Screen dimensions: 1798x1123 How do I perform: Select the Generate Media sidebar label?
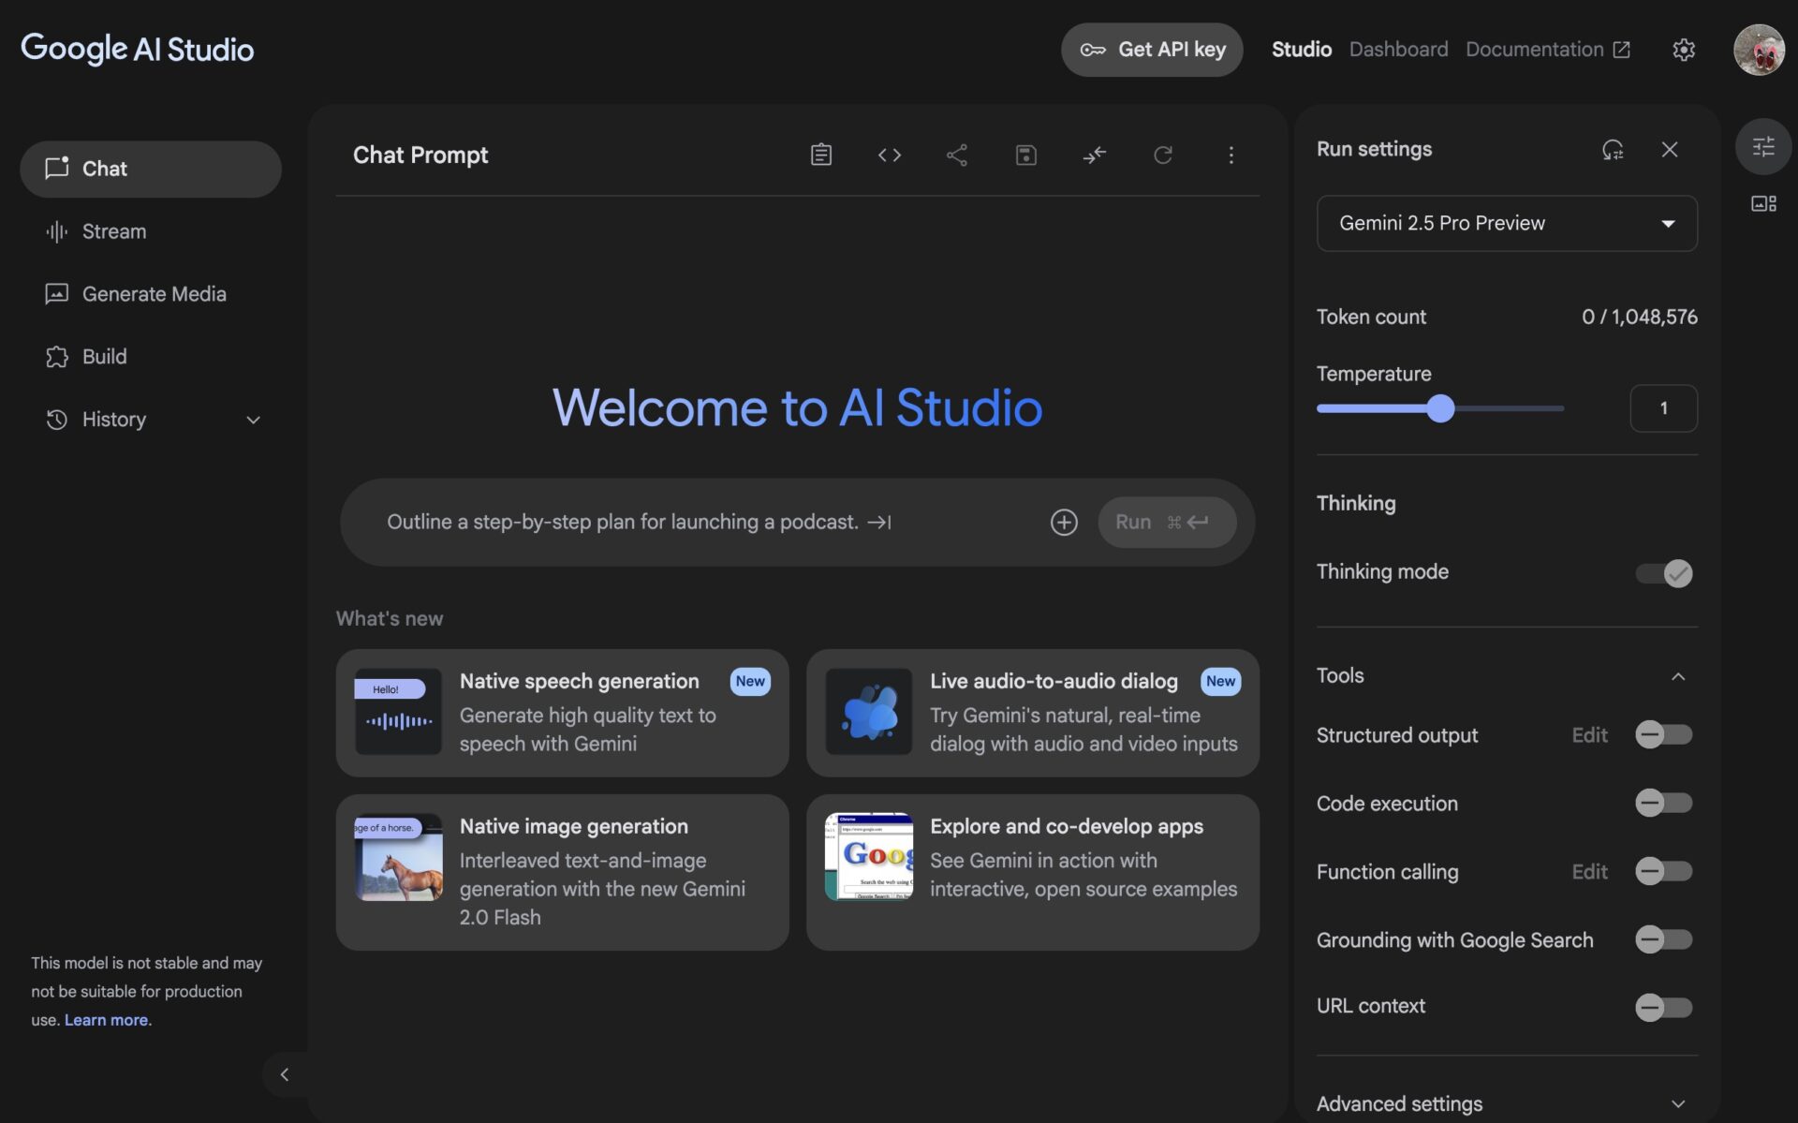point(155,294)
